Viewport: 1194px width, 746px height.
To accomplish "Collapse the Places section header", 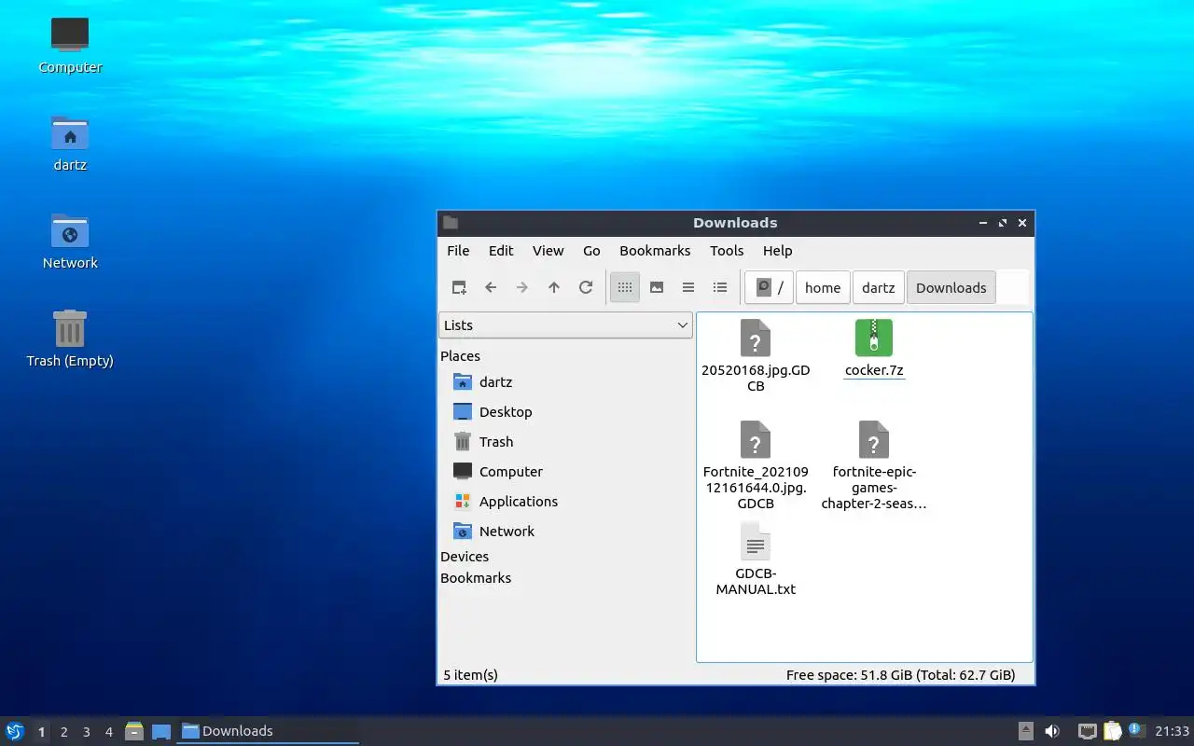I will pyautogui.click(x=460, y=356).
